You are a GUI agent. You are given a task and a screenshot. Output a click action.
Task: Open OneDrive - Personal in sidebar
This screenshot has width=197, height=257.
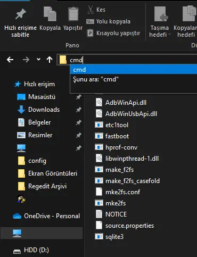click(52, 216)
